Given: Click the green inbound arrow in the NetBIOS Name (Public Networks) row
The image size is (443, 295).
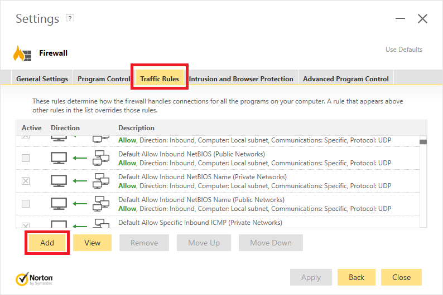Looking at the screenshot, I should (x=80, y=204).
